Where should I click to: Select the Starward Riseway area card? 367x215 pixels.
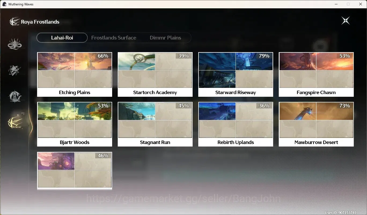[236, 74]
